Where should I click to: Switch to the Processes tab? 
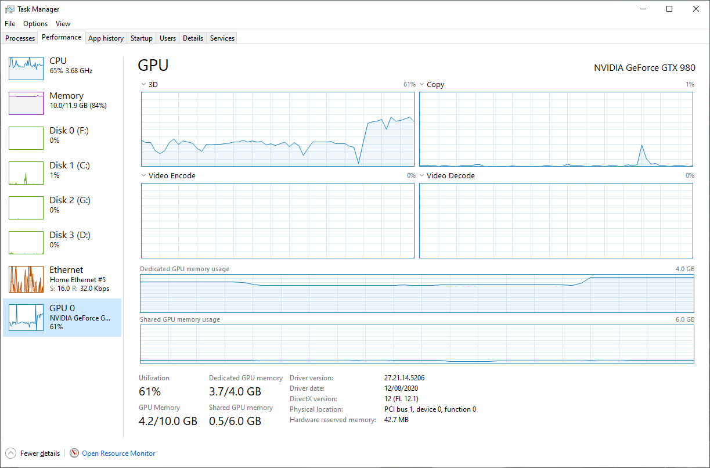(20, 38)
